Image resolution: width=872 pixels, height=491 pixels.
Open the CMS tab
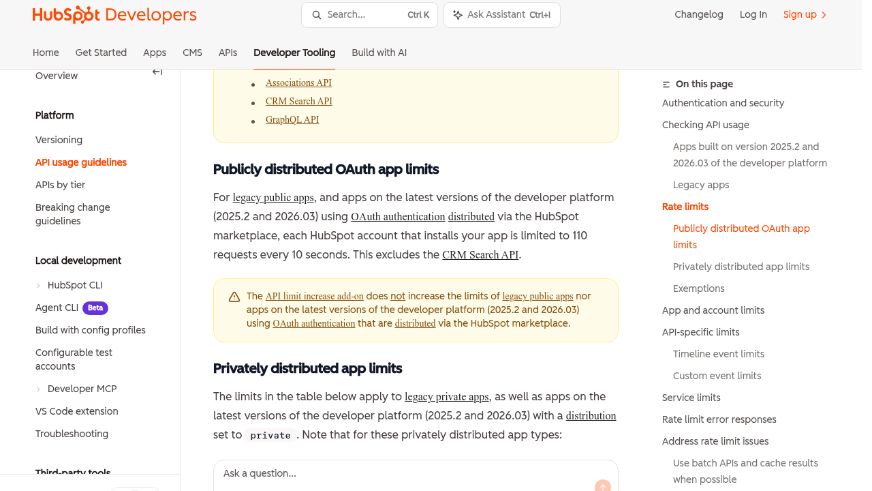[192, 53]
